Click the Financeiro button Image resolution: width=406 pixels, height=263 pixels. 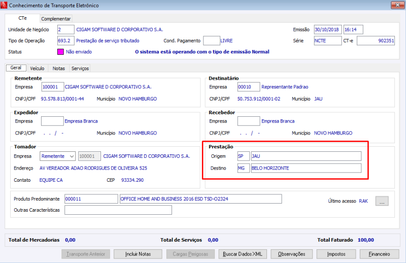pos(379,254)
